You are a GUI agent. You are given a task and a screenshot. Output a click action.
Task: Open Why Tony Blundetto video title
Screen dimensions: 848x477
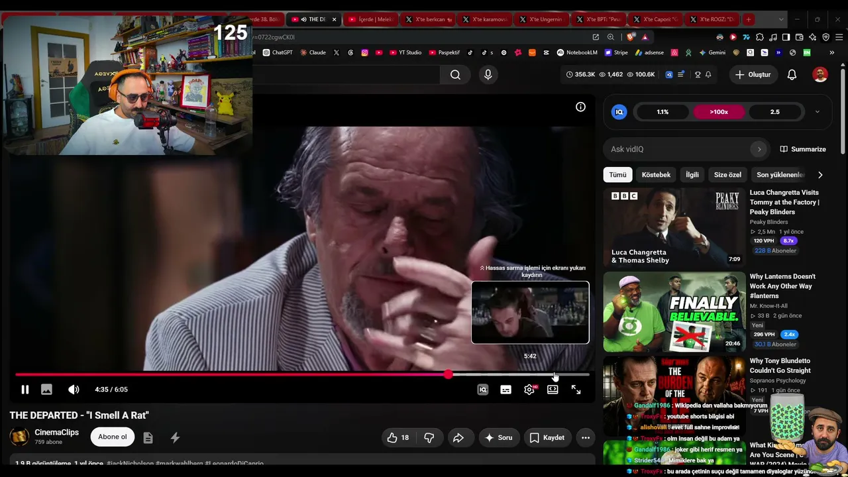click(780, 366)
